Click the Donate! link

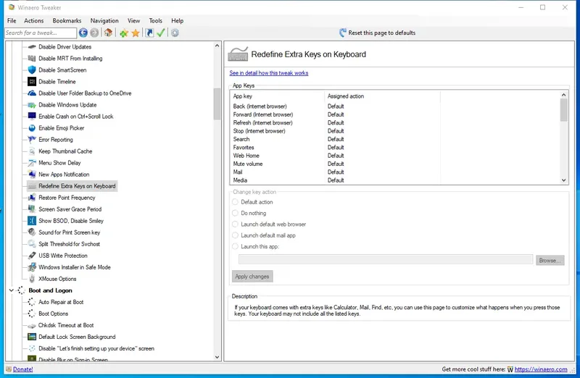click(x=23, y=369)
